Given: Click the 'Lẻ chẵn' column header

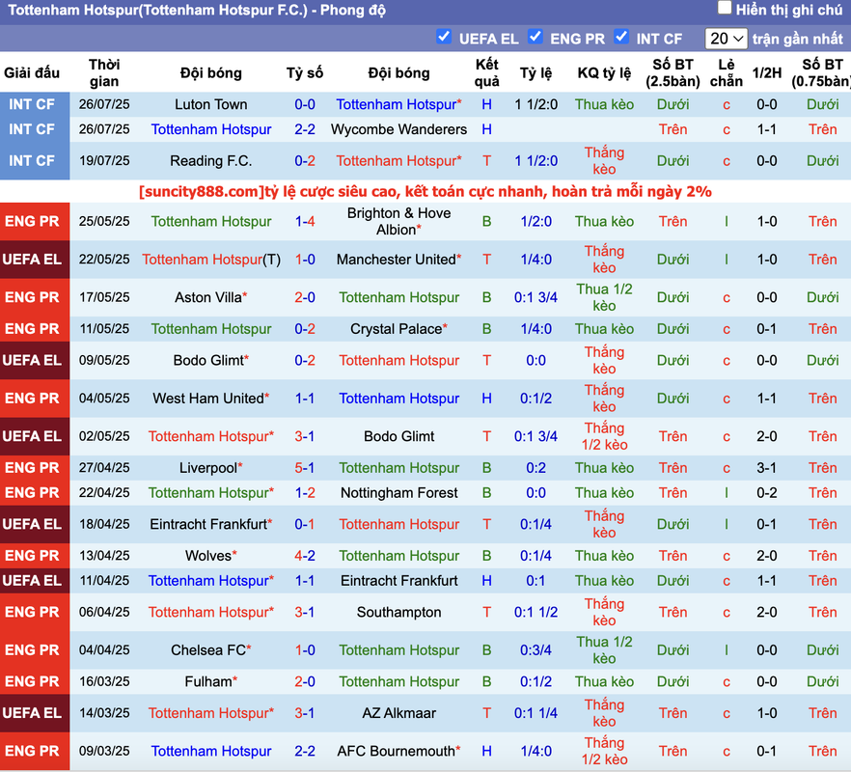Looking at the screenshot, I should coord(727,72).
